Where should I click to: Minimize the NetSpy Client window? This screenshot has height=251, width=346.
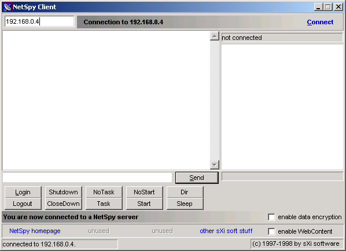point(318,7)
